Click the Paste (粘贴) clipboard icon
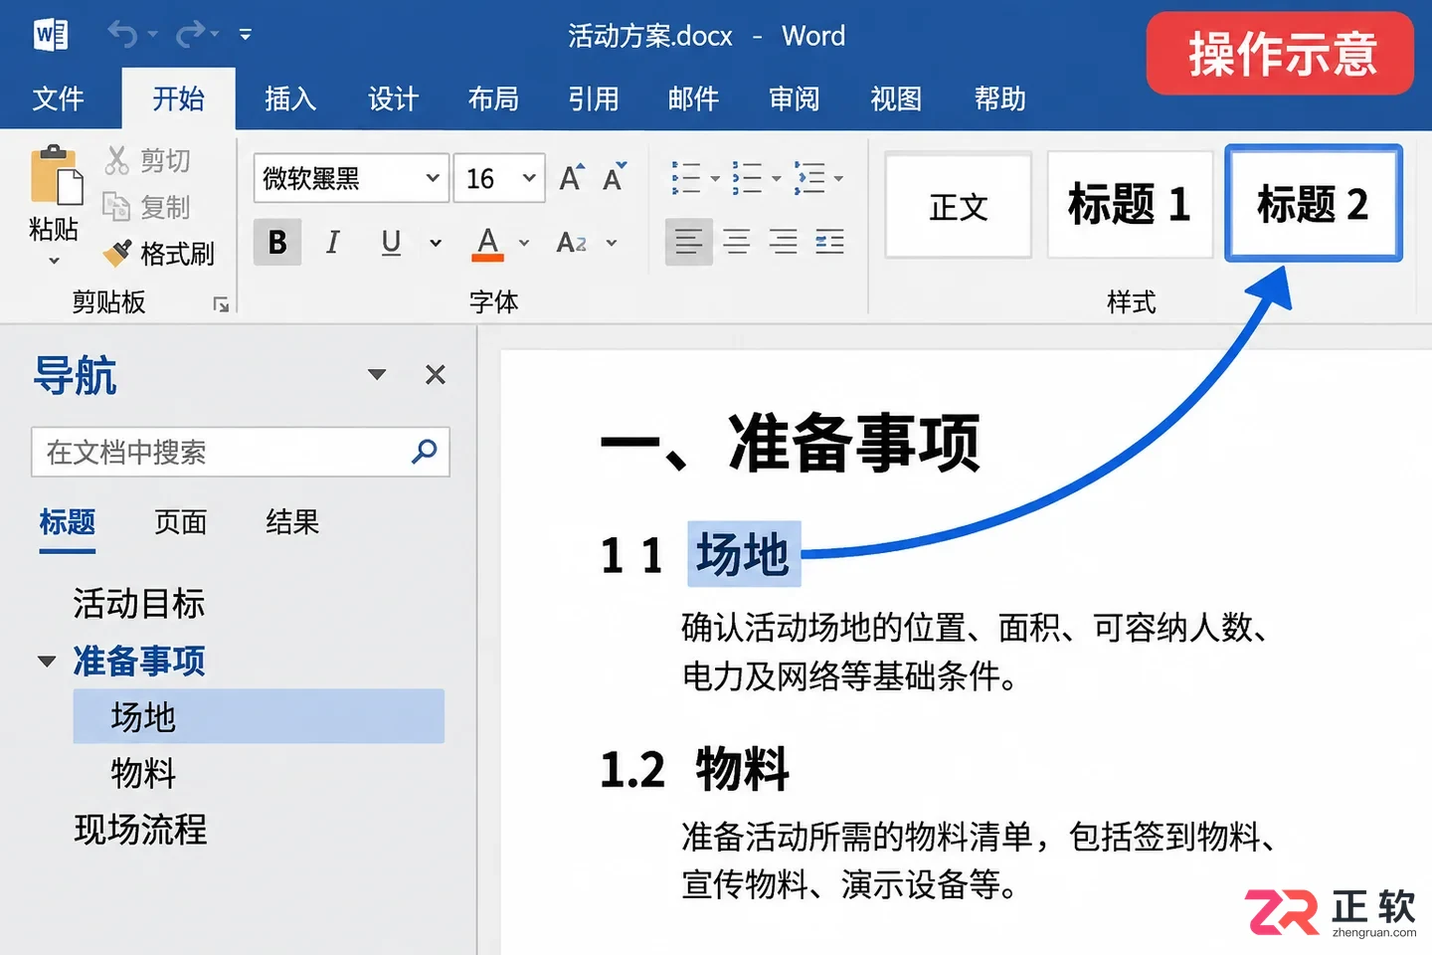This screenshot has height=955, width=1432. [x=56, y=175]
